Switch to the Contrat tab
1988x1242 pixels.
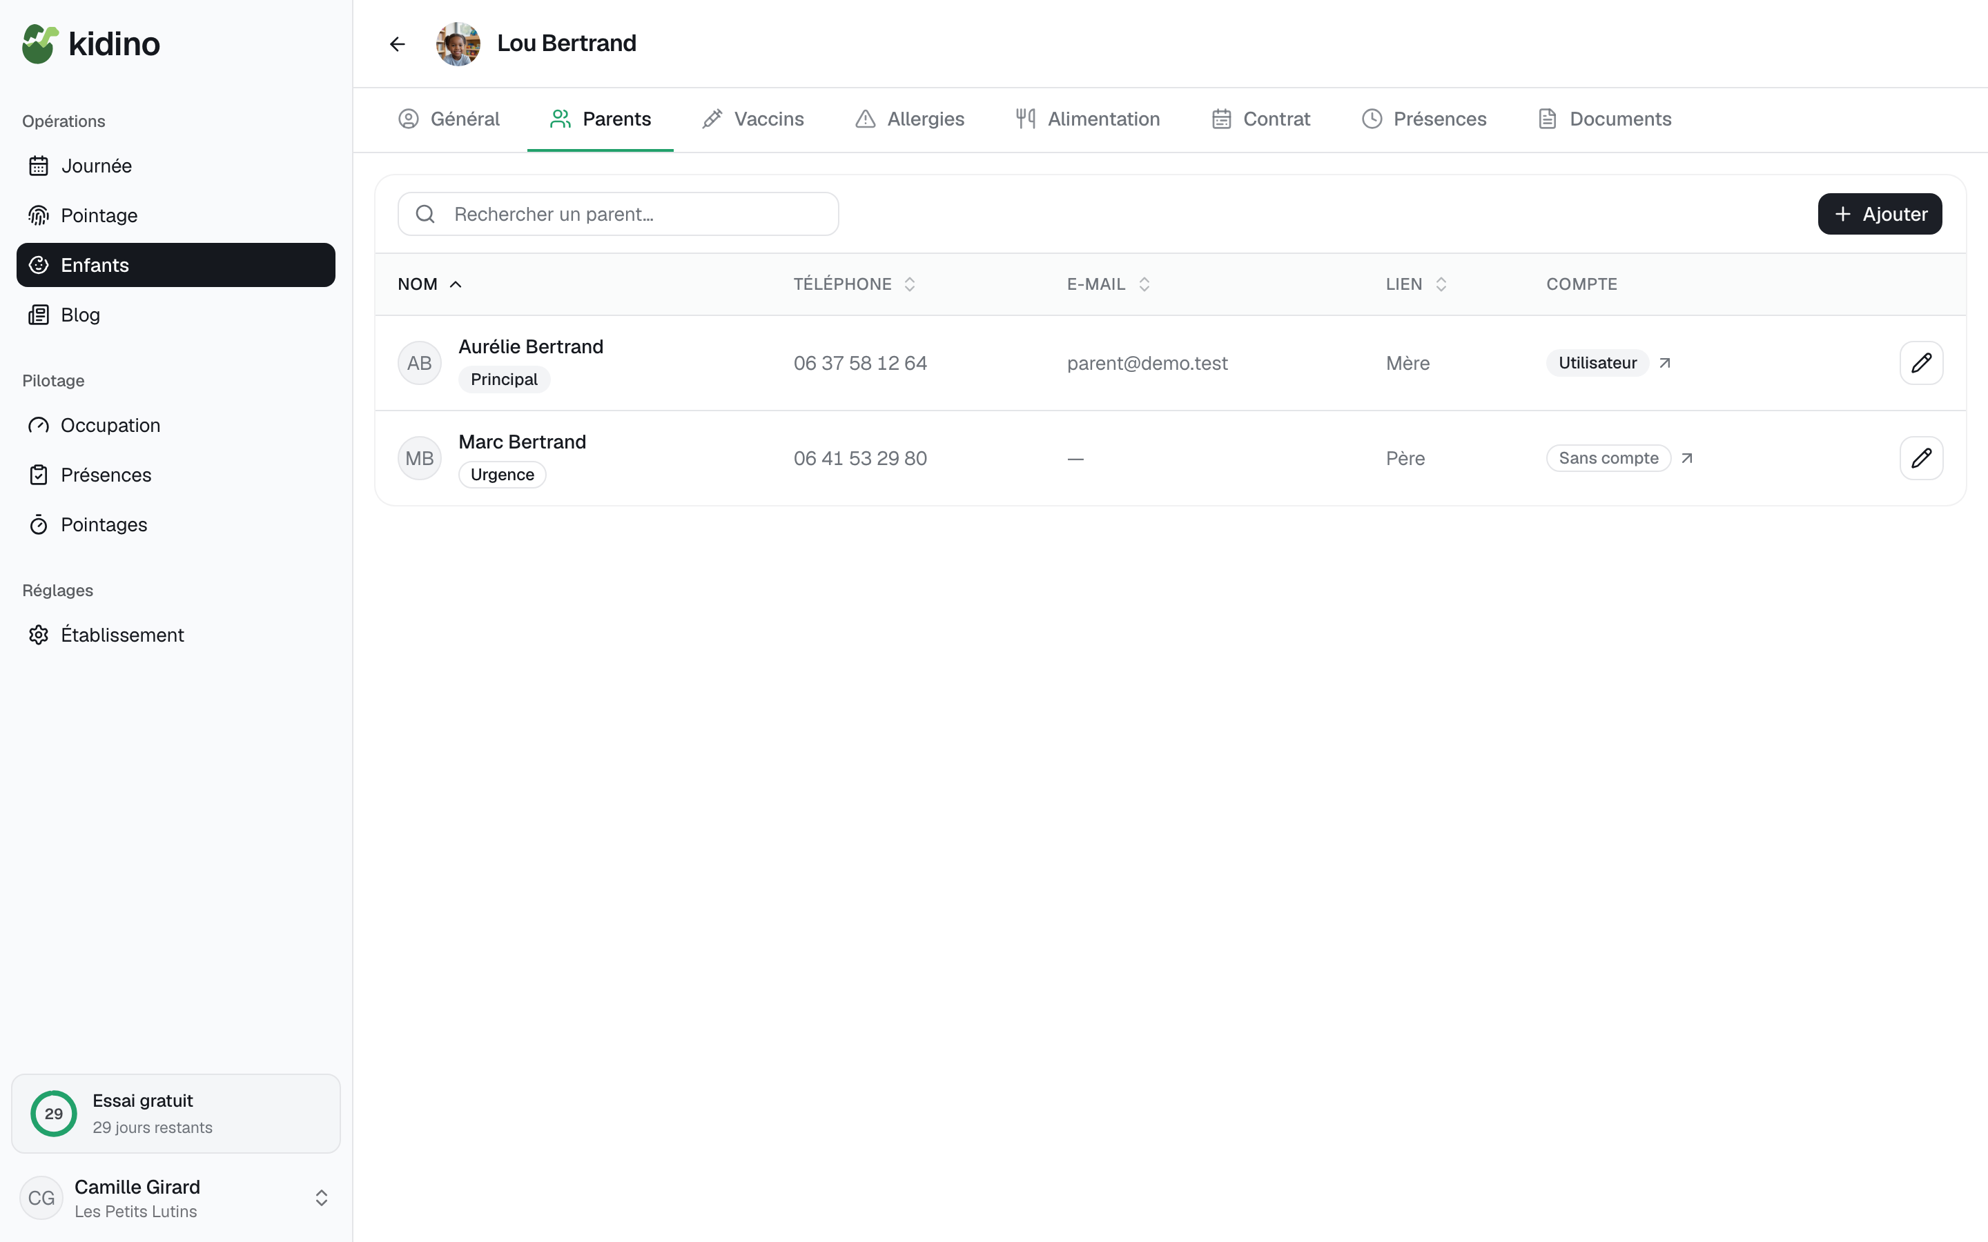(1261, 119)
